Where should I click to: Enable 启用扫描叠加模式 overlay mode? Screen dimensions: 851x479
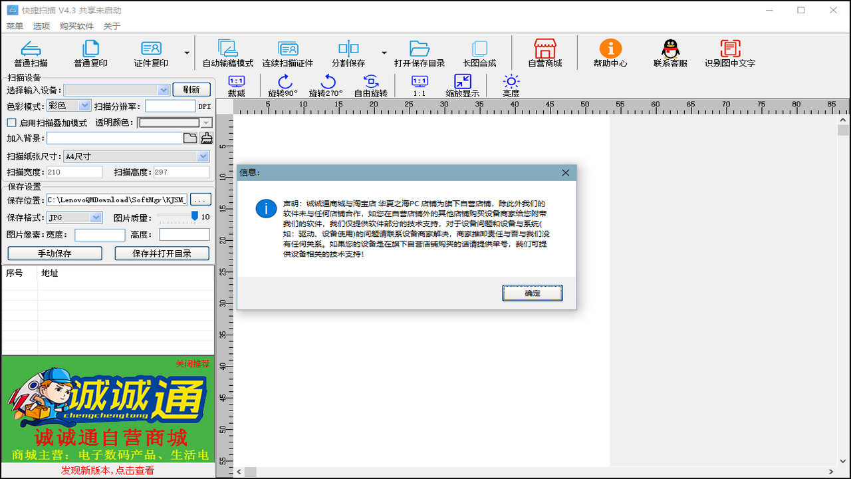click(x=10, y=122)
